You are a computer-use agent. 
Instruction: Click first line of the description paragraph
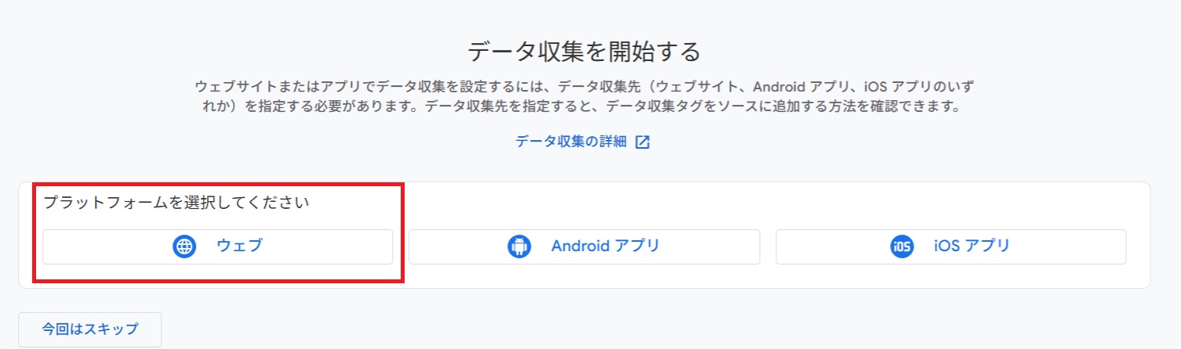tap(583, 85)
